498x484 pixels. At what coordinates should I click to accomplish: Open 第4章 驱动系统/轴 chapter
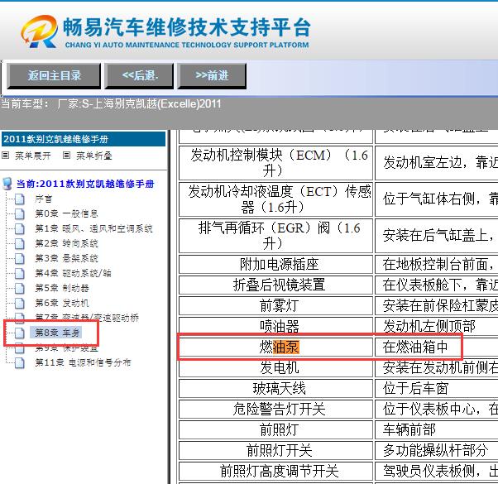[73, 273]
